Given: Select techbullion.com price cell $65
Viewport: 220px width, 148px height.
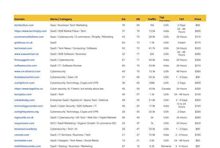Looking at the screenshot, I should (x=198, y=25).
